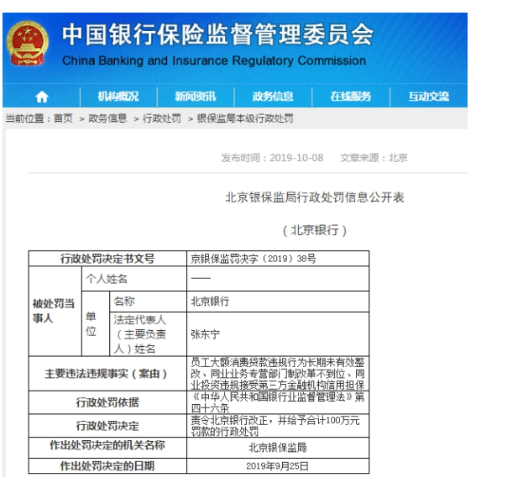Viewport: 523px width, 483px height.
Task: Click the national emblem logo
Action: pyautogui.click(x=28, y=44)
